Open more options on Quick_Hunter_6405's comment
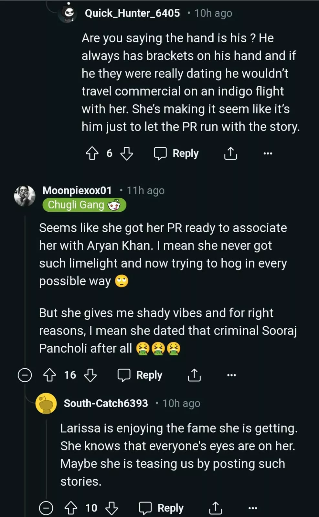 pos(268,153)
